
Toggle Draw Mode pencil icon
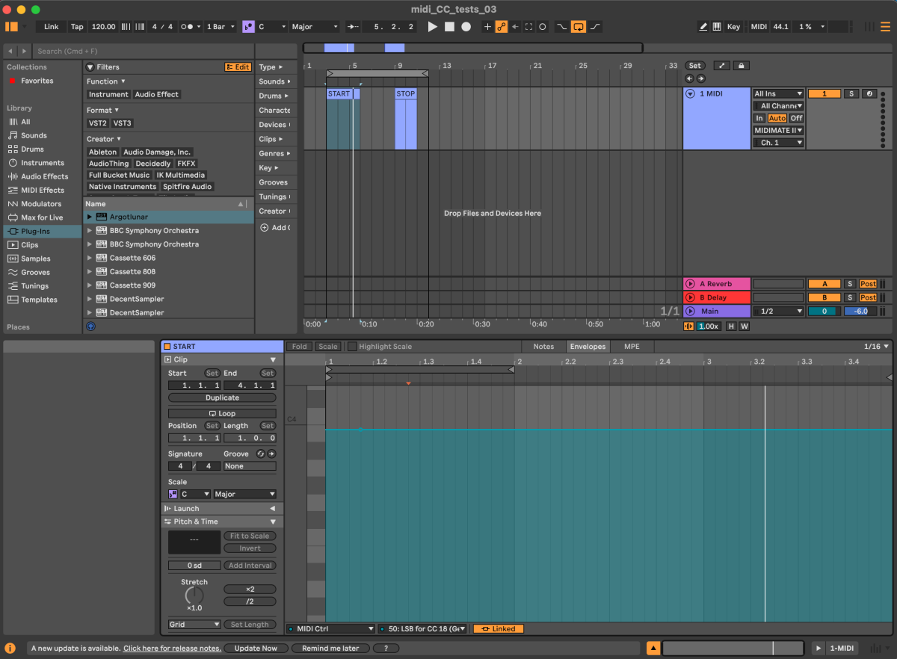coord(703,26)
